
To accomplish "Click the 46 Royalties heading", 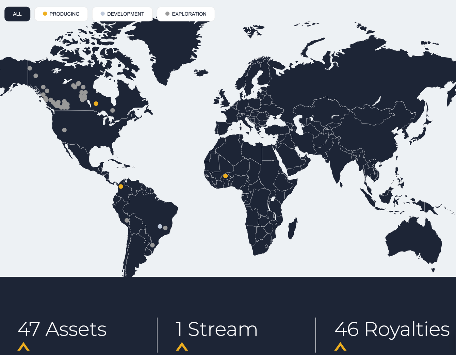I will point(392,329).
